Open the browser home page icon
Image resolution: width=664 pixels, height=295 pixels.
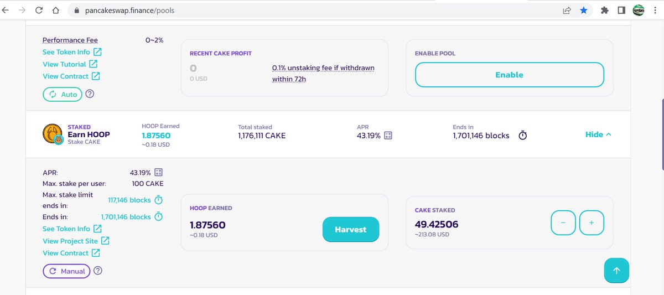coord(55,10)
